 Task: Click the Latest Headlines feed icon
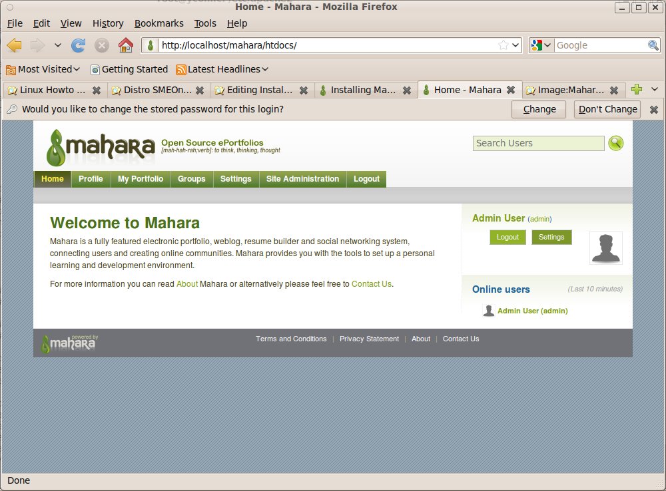(x=181, y=70)
